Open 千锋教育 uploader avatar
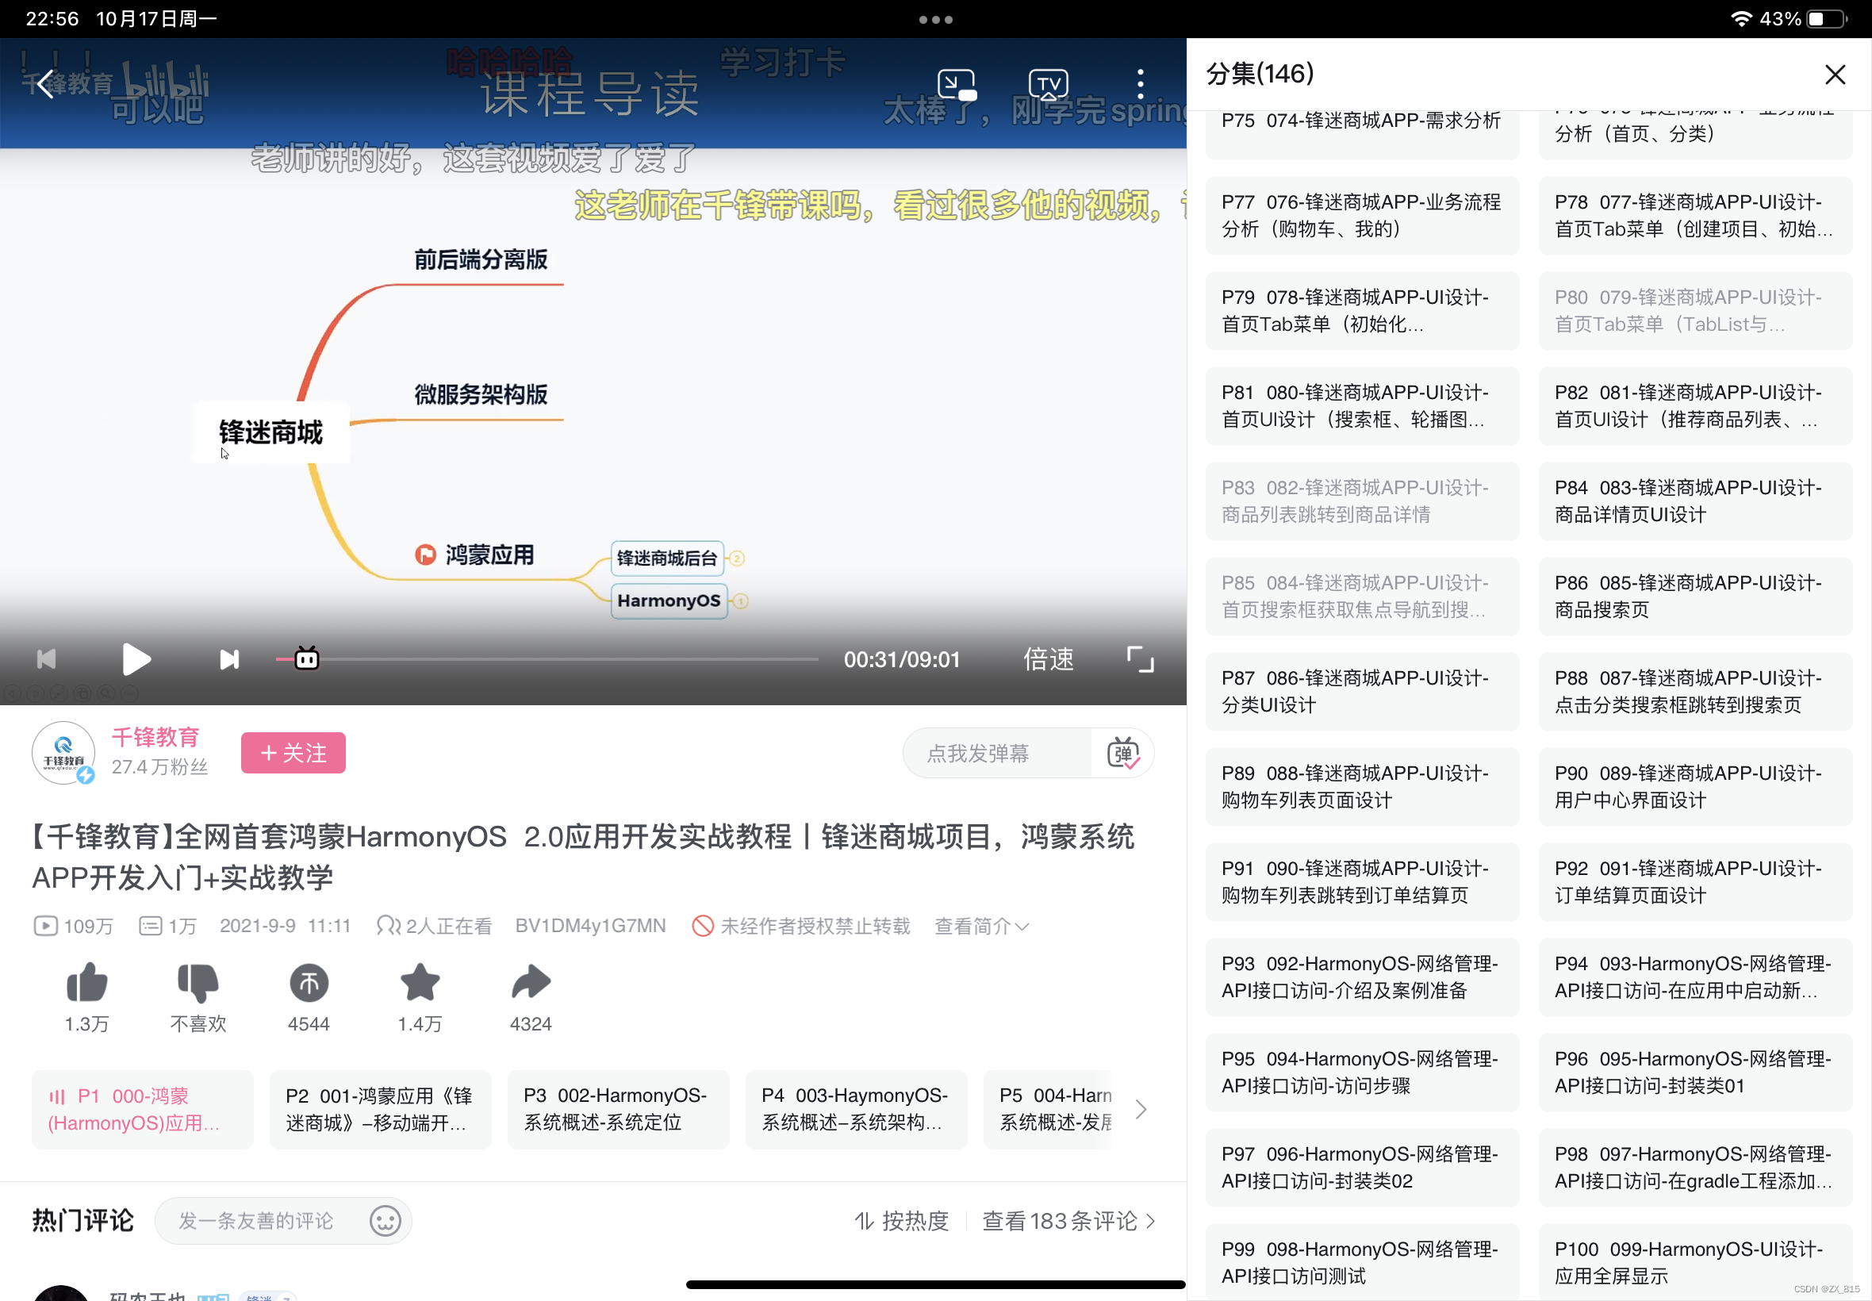Image resolution: width=1872 pixels, height=1301 pixels. (x=63, y=752)
